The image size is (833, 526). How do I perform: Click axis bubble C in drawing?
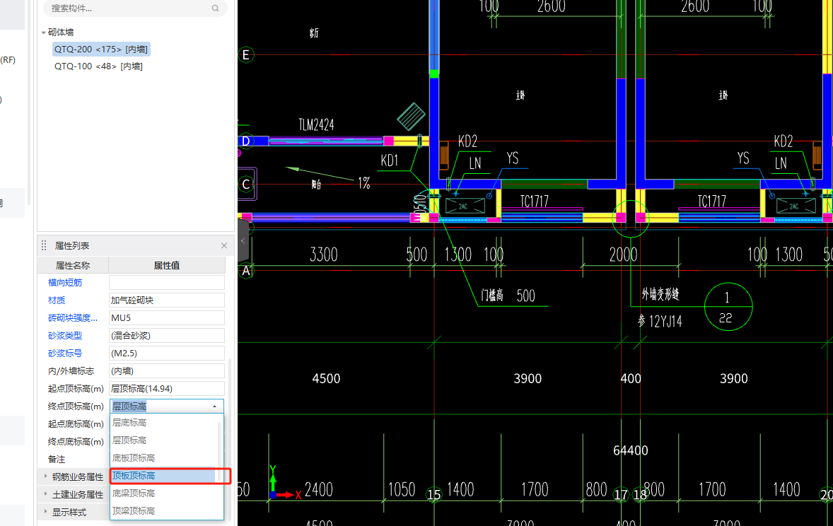(x=246, y=185)
